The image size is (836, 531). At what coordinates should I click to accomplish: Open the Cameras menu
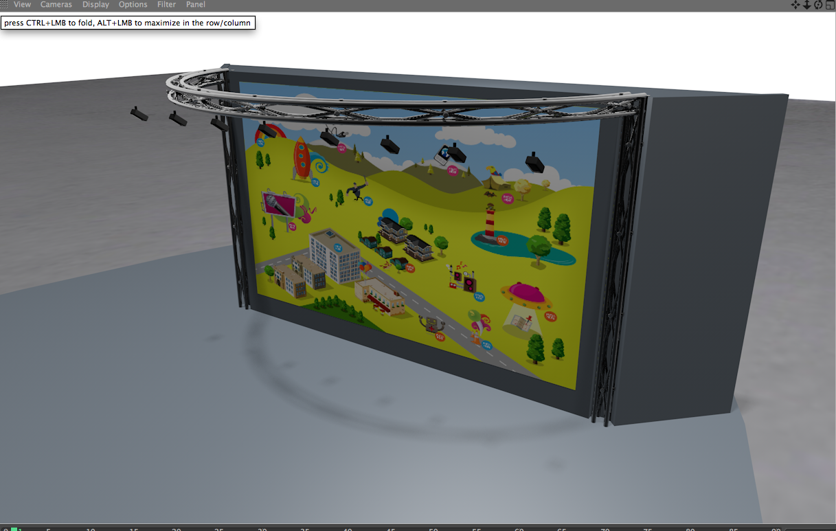[56, 5]
